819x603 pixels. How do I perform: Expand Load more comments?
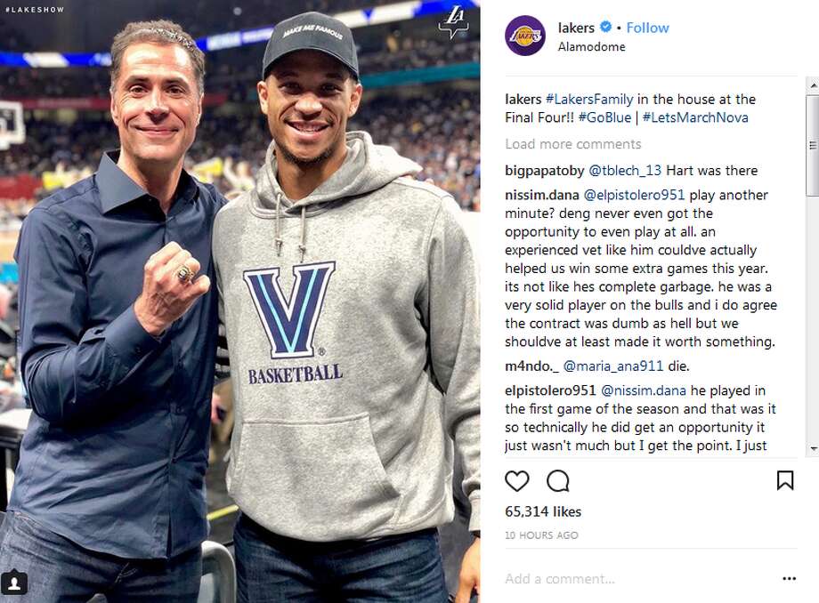pos(572,144)
